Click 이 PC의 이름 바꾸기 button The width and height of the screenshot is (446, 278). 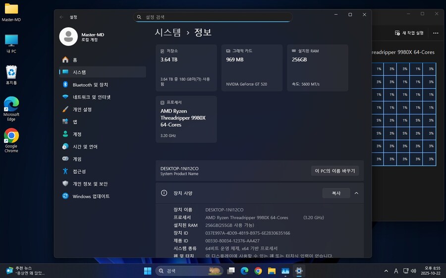(335, 171)
